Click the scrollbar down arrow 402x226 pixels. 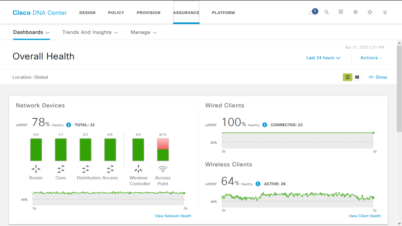click(x=399, y=223)
